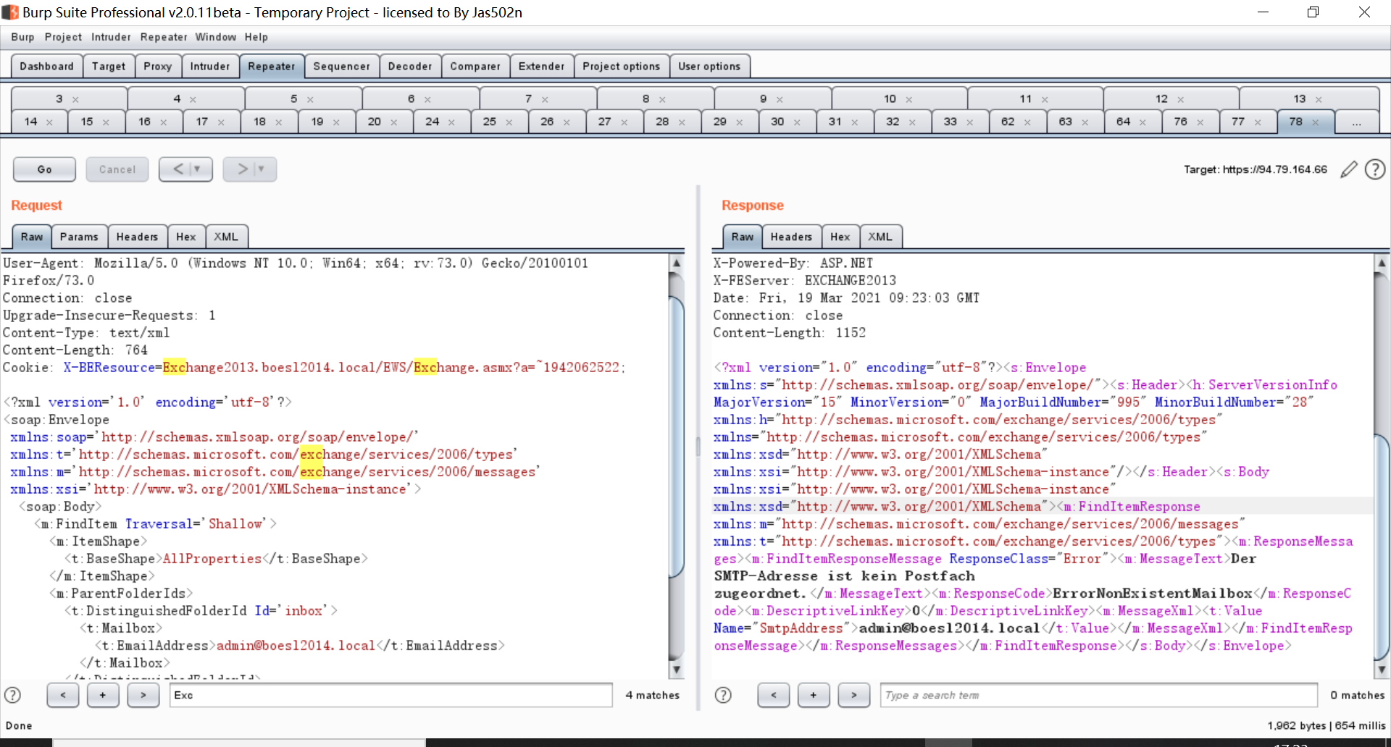This screenshot has width=1391, height=747.
Task: Open the Repeater menu
Action: click(164, 37)
